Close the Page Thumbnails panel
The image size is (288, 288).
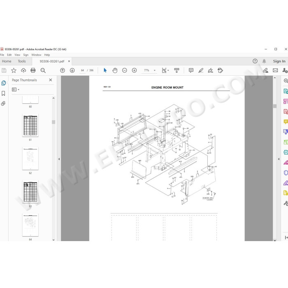click(x=51, y=80)
